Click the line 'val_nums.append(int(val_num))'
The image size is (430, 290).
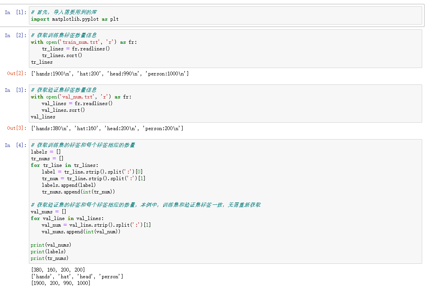(x=81, y=231)
